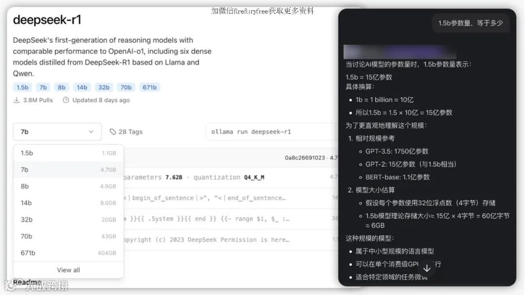Click the line 1.5b = 15亿参数 in chat
This screenshot has width=525, height=295.
(368, 77)
